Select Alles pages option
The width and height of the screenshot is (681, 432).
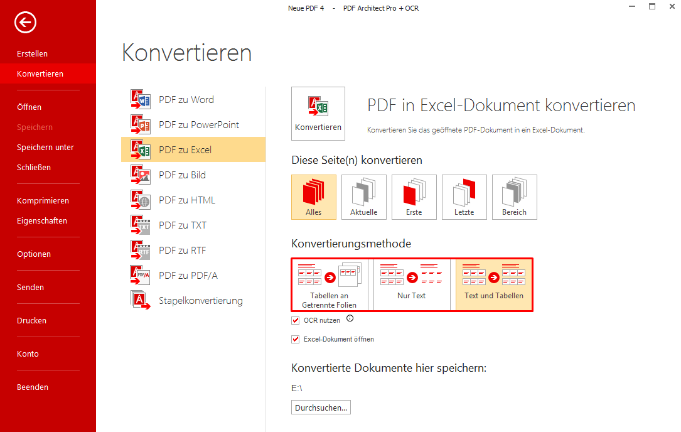[x=314, y=197]
